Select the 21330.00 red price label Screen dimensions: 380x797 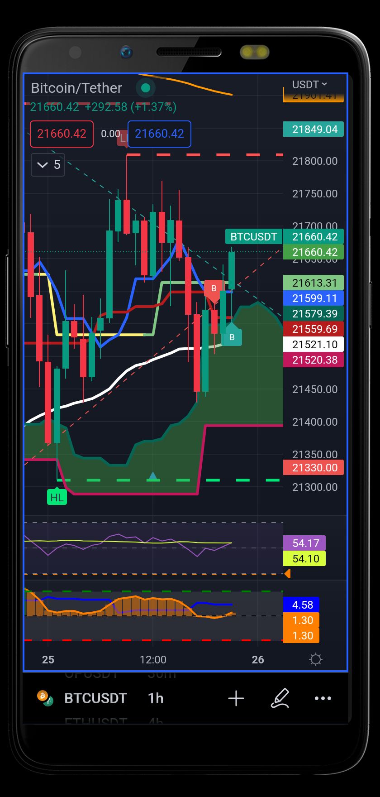click(x=313, y=467)
